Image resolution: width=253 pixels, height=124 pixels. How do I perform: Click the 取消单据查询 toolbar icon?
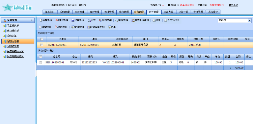pyautogui.click(x=133, y=20)
